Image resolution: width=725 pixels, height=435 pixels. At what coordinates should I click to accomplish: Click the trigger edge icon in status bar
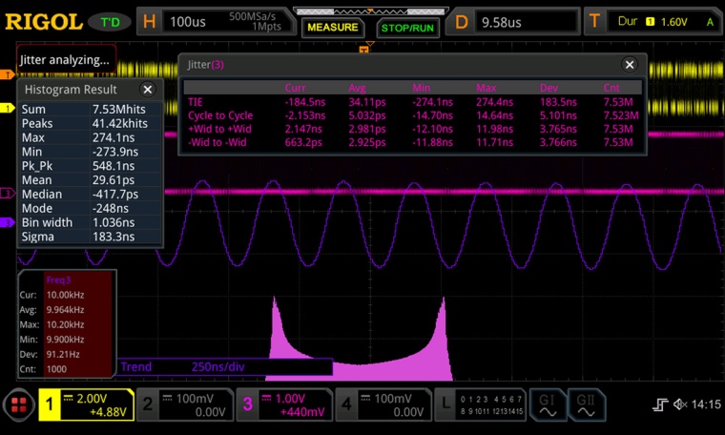(659, 404)
